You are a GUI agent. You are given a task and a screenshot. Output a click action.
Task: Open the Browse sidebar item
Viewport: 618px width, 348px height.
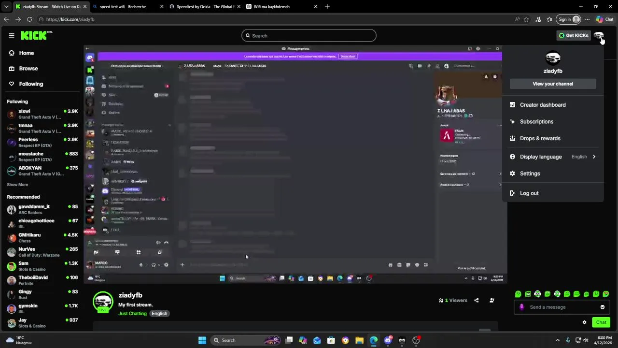pos(28,69)
